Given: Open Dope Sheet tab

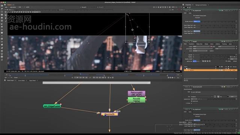Looking at the screenshot, I should 32,80.
